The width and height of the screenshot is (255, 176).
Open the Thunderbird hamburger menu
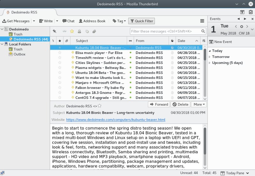202,21
